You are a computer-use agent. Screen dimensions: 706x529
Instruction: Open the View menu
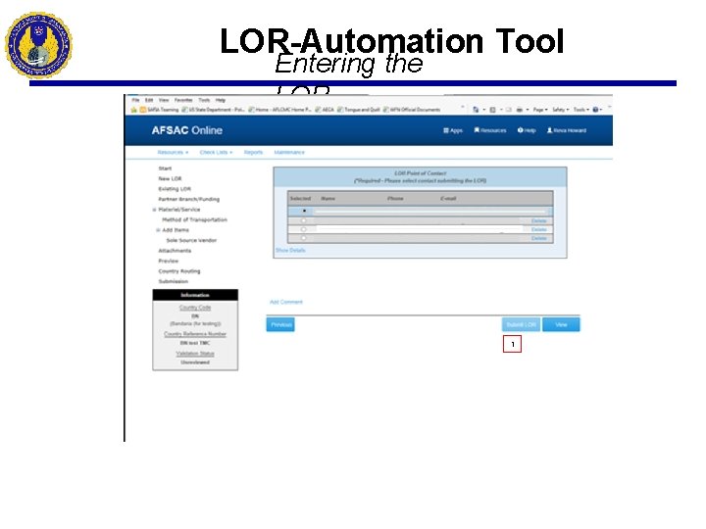coord(164,100)
